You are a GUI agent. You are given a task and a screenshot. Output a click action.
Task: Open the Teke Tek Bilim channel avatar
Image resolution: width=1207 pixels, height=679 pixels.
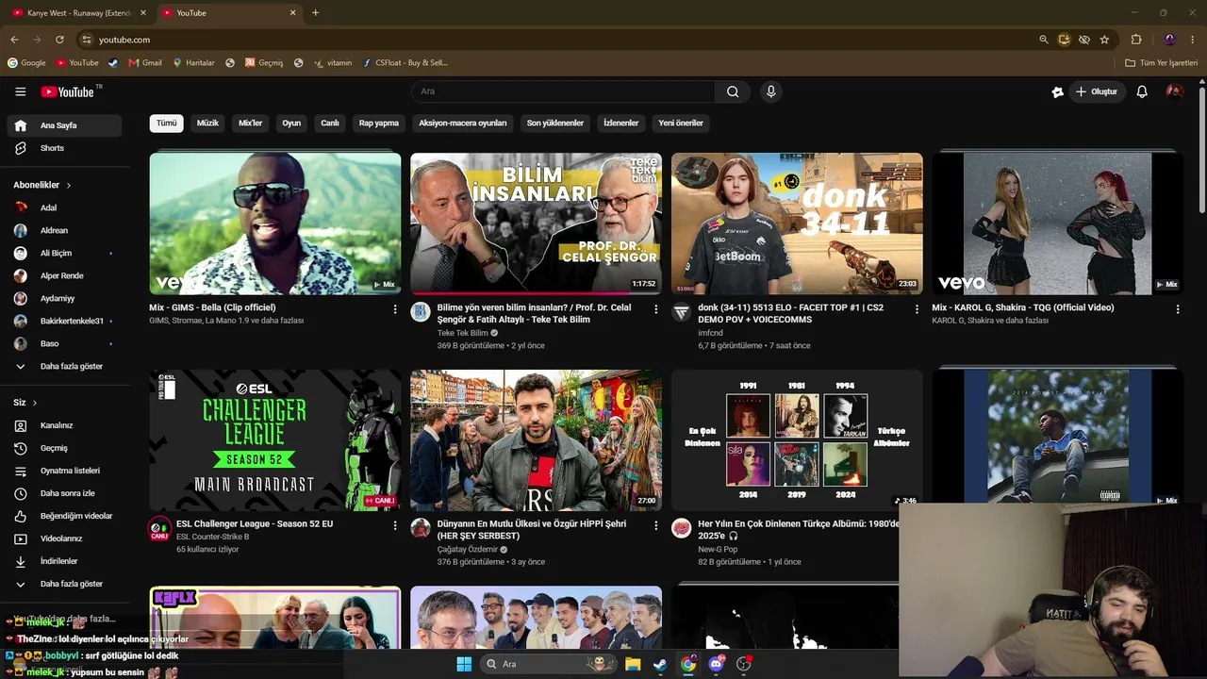(421, 312)
